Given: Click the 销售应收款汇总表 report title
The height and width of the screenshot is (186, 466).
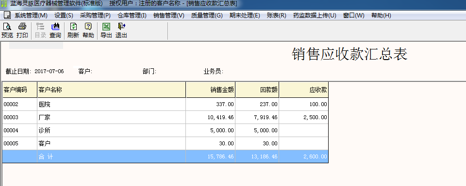Looking at the screenshot, I should (349, 55).
